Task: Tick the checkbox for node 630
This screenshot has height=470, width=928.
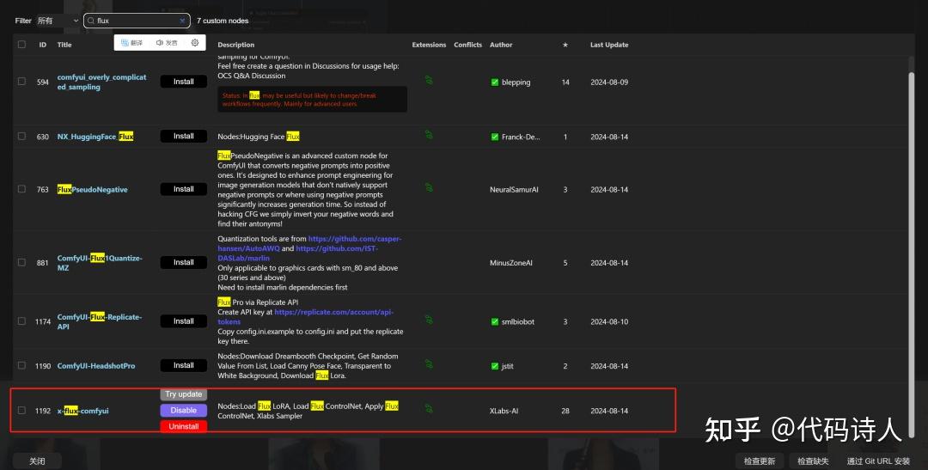Action: click(21, 136)
